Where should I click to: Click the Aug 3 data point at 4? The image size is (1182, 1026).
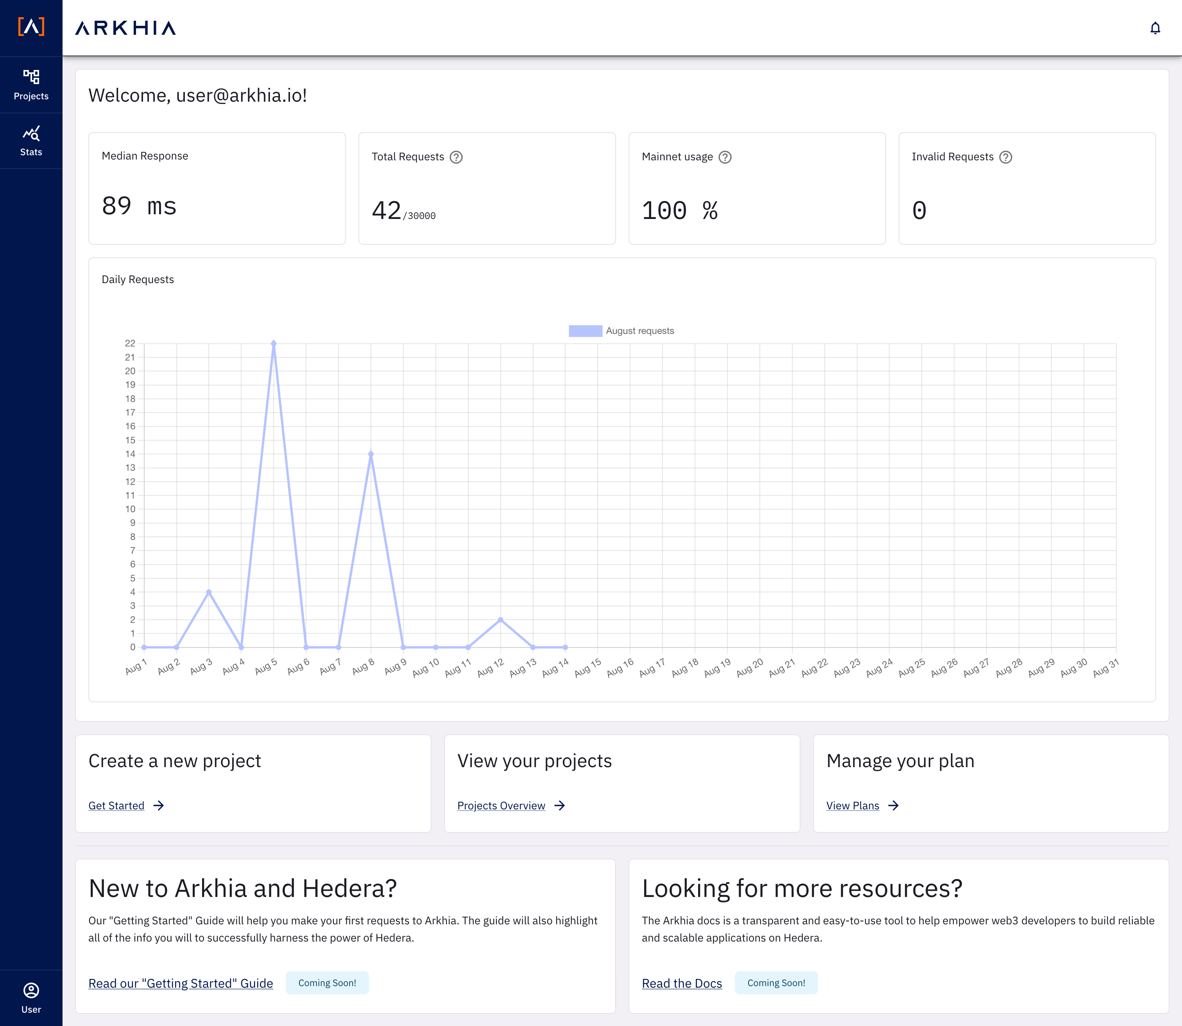tap(209, 592)
